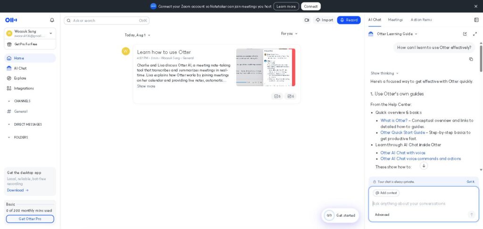Click the Import upload button
483x229 pixels.
point(325,20)
